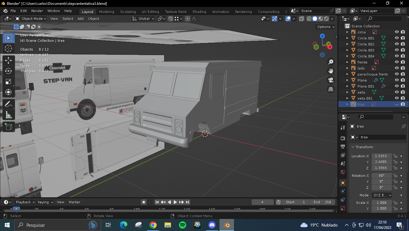Pick the Rotate tool in toolbar
This screenshot has width=409, height=231.
pos(8,71)
